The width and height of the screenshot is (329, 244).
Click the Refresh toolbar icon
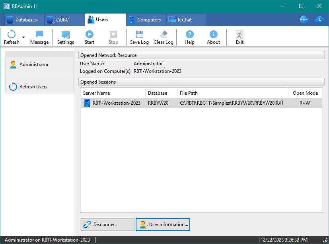pyautogui.click(x=12, y=37)
